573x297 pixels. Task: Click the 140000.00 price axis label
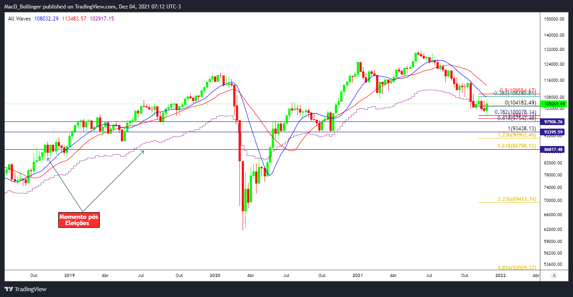(x=553, y=35)
